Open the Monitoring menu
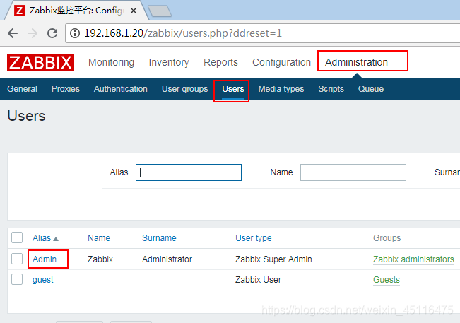This screenshot has height=323, width=460. click(111, 62)
